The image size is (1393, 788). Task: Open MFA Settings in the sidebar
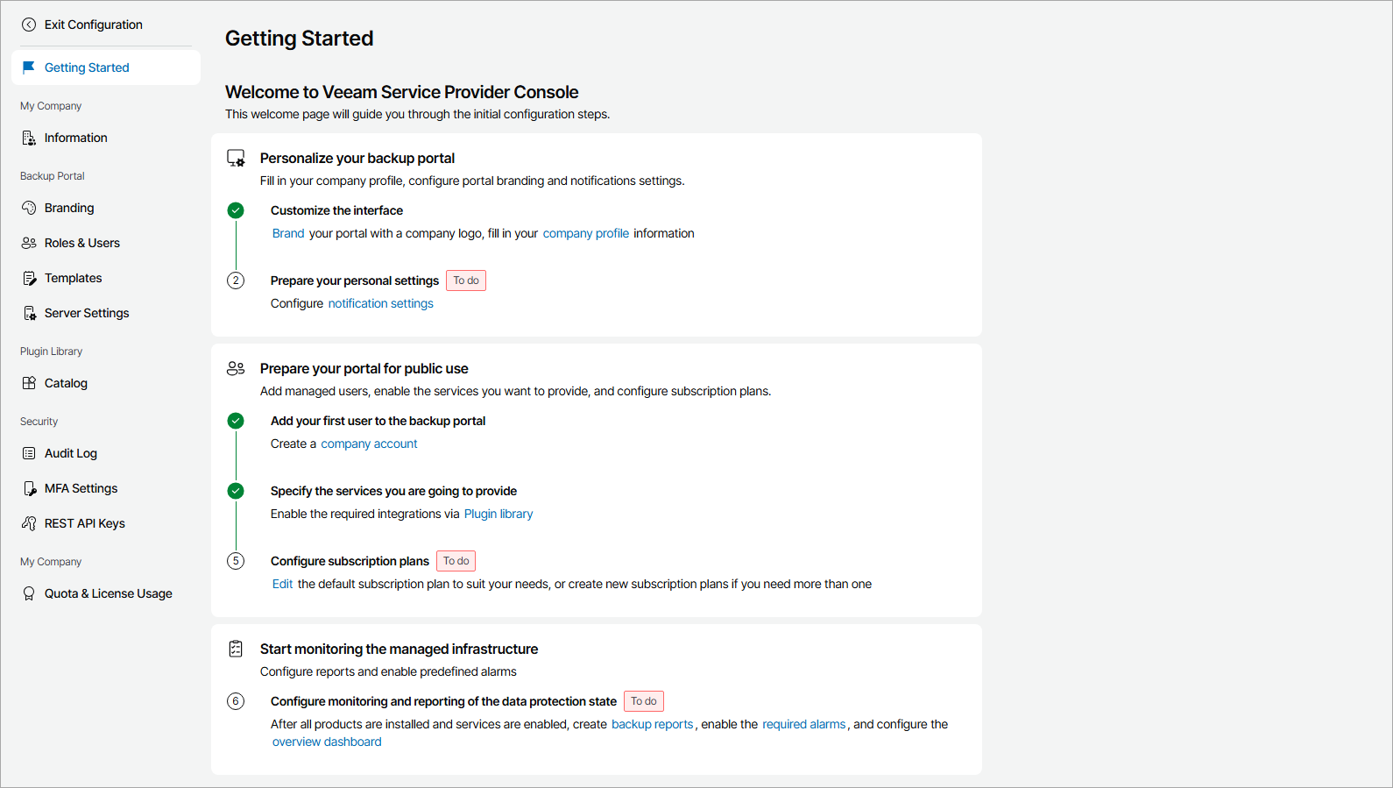81,488
